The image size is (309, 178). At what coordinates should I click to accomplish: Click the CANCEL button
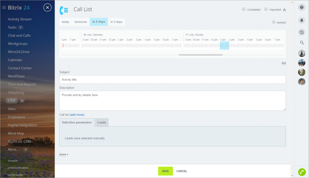[182, 171]
